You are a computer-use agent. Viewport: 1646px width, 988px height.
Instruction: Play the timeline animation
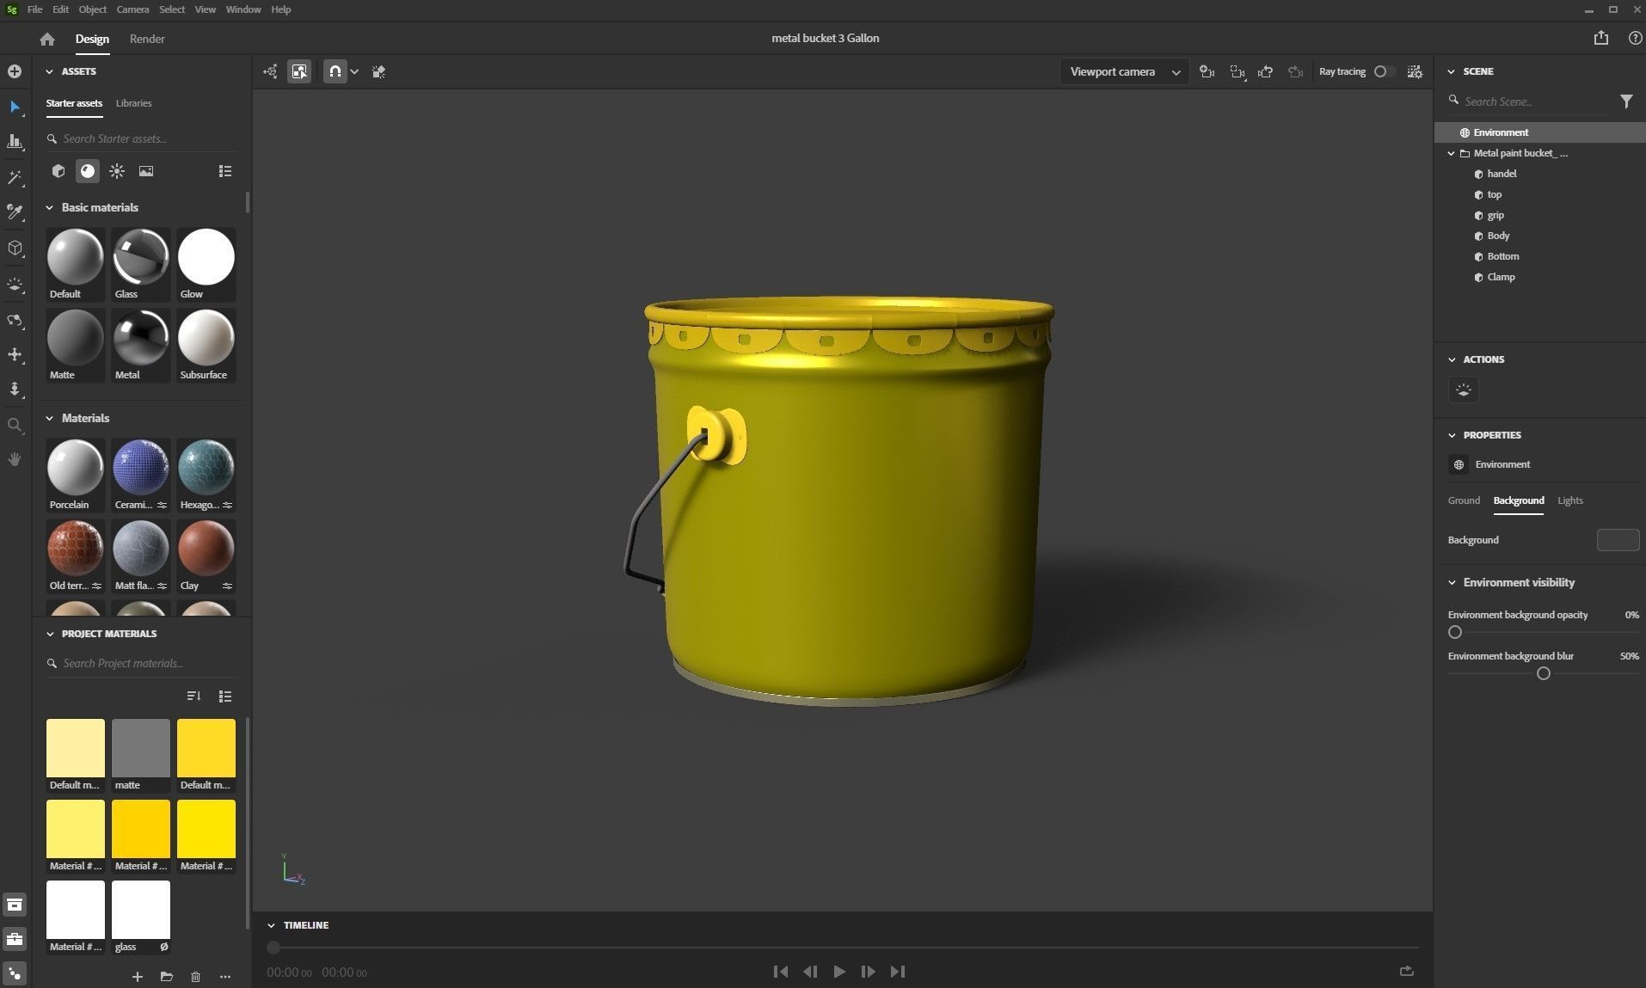[839, 972]
